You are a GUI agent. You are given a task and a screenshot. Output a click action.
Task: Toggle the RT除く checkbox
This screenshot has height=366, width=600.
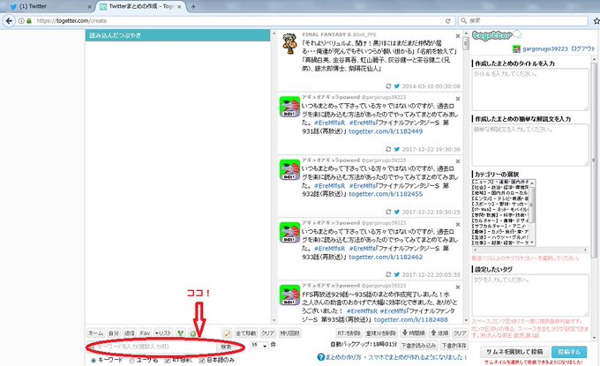168,360
